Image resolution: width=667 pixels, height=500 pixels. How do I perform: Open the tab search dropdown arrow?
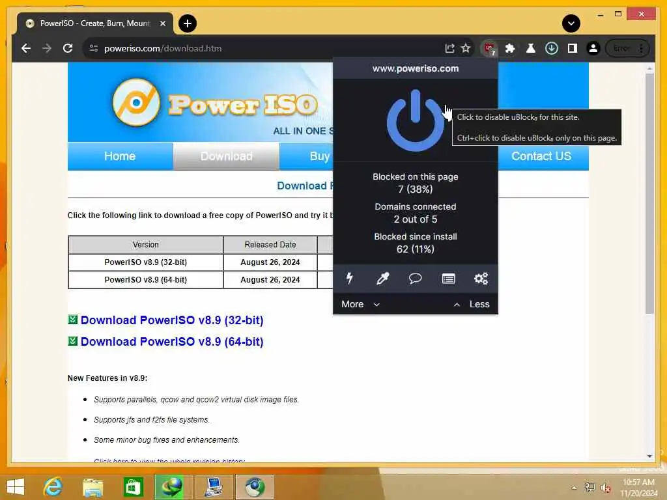click(571, 23)
